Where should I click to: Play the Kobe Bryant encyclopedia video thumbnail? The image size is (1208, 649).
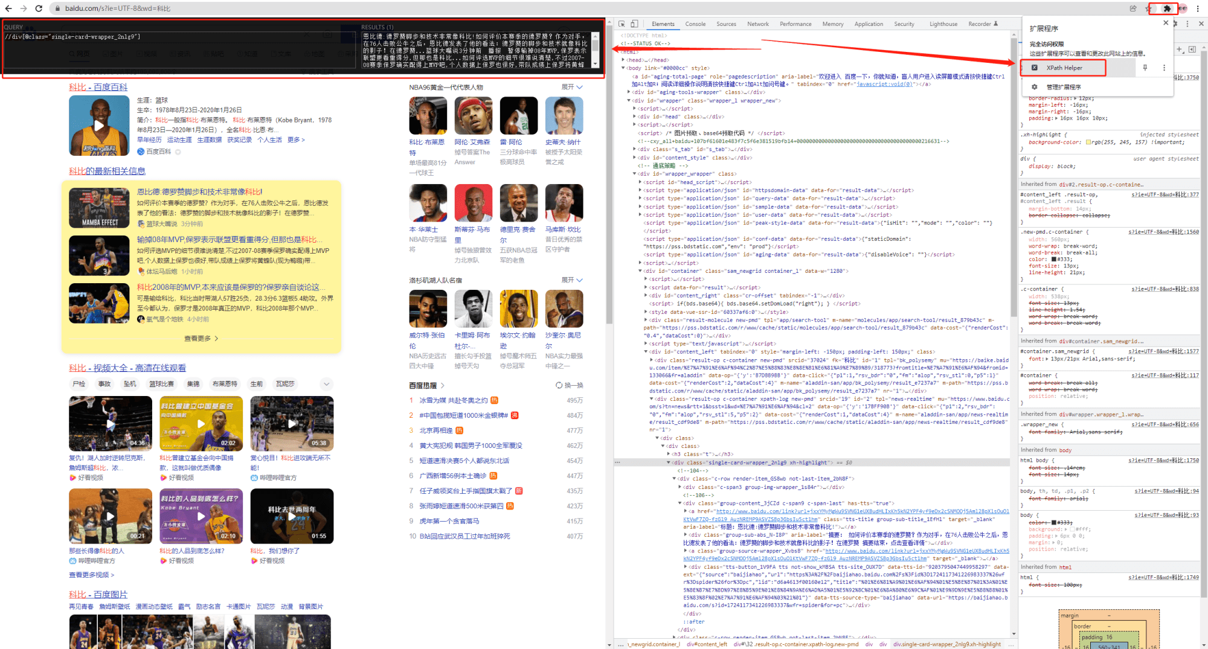[99, 126]
